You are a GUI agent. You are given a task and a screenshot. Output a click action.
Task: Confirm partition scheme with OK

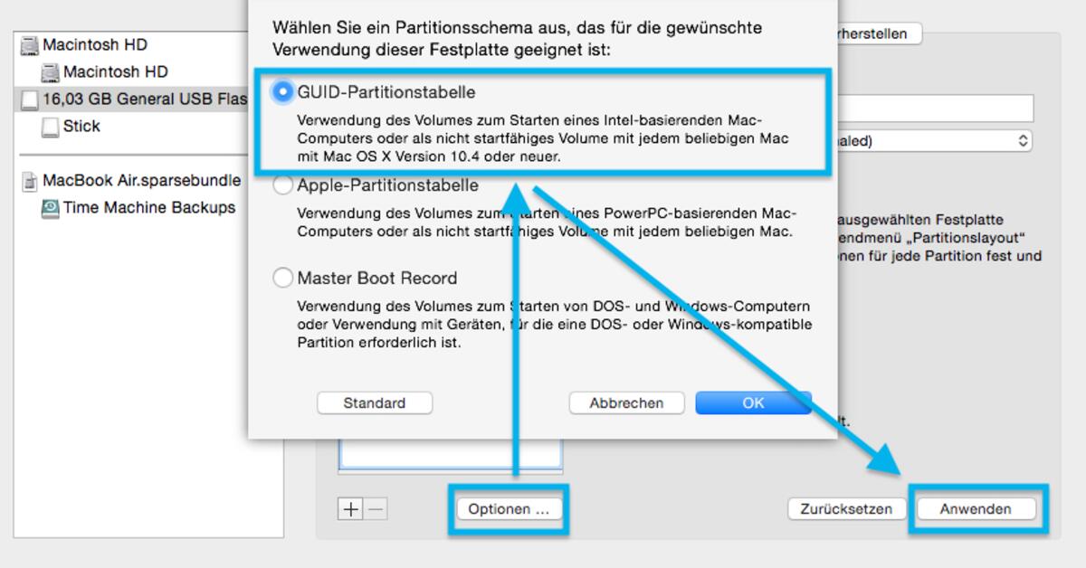(x=753, y=402)
